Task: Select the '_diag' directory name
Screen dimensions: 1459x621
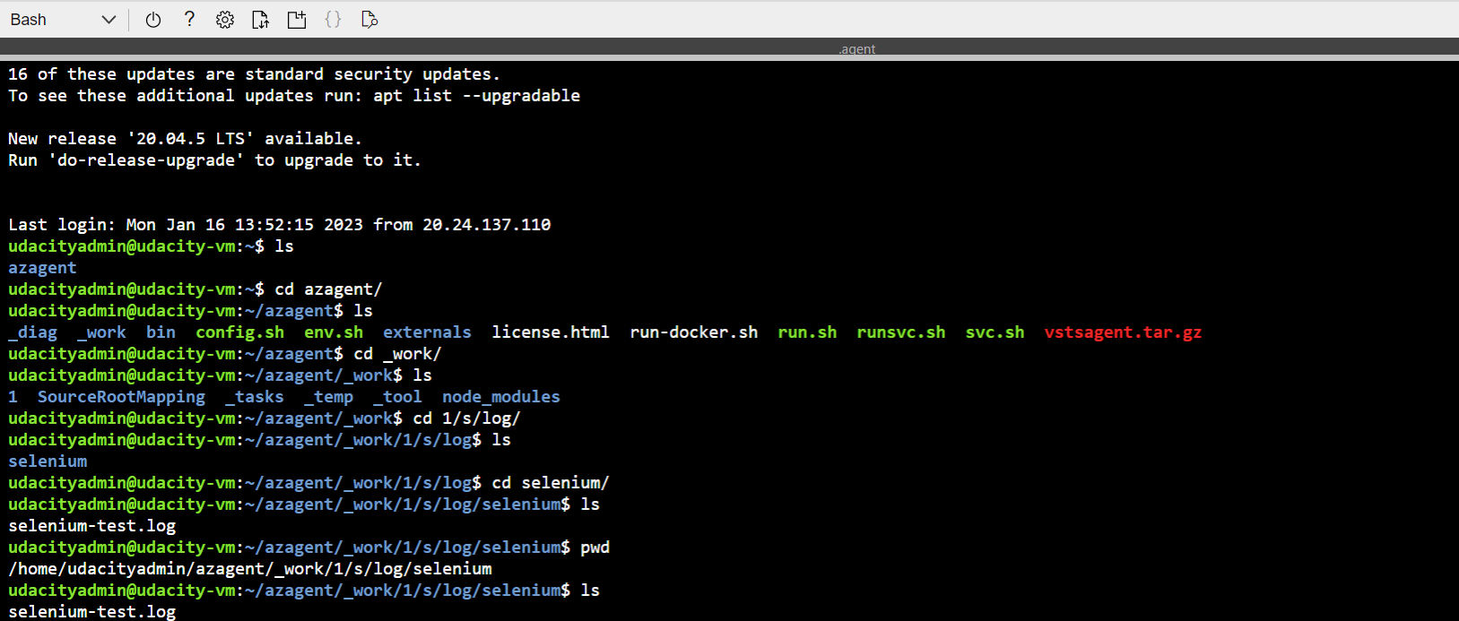Action: click(32, 332)
